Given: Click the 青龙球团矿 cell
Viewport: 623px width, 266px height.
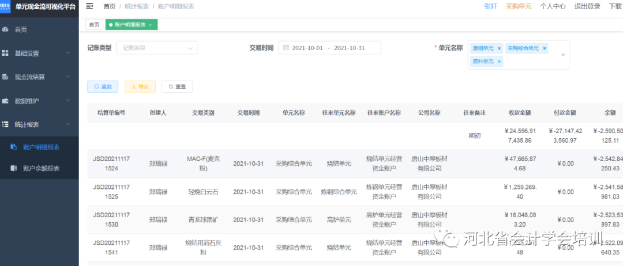Looking at the screenshot, I should 204,219.
